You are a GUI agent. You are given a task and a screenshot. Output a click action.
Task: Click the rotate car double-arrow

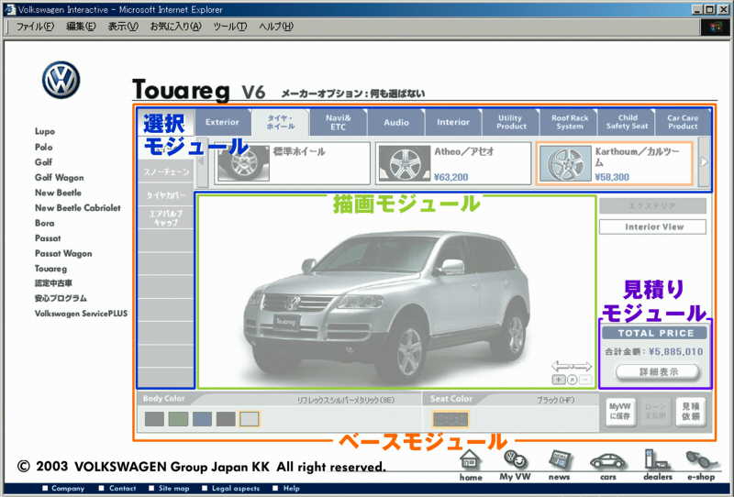click(572, 366)
